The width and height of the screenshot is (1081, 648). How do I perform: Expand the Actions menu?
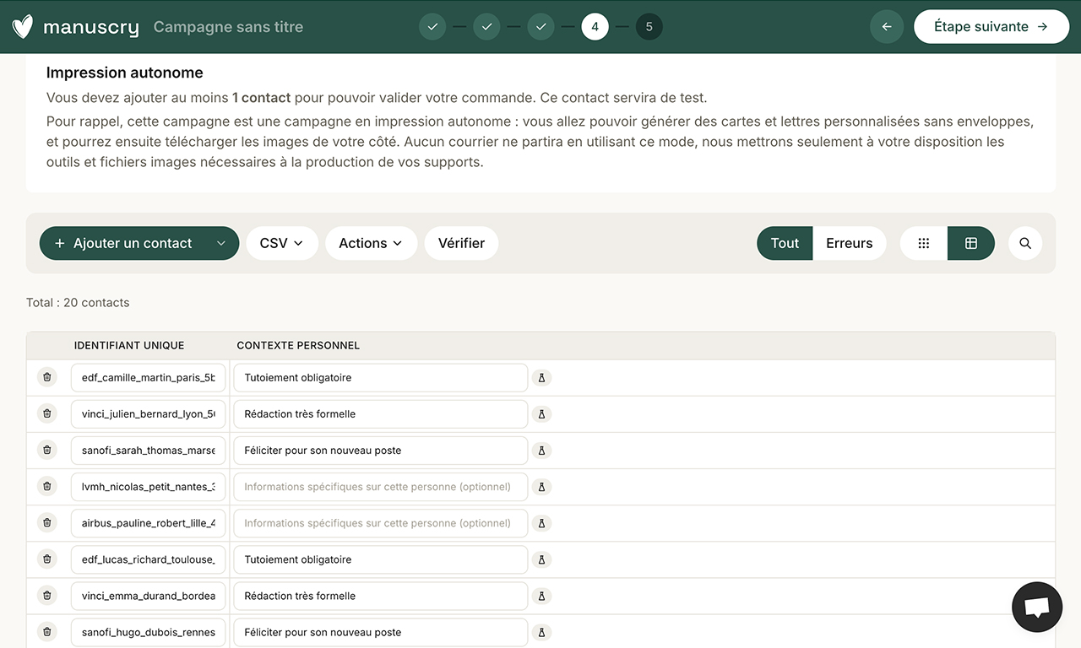[x=371, y=242]
